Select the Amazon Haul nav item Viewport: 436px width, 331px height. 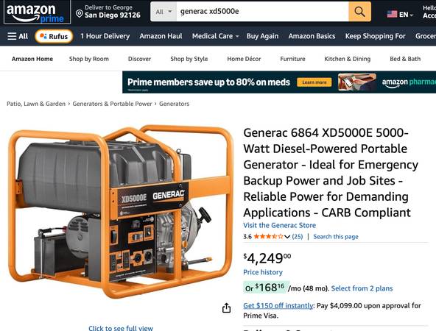pyautogui.click(x=161, y=36)
